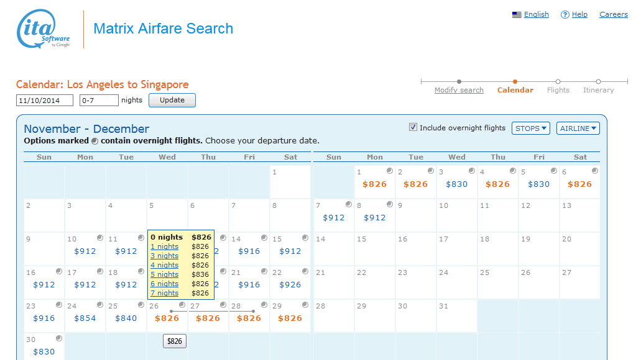Click overnight flight icon on December 1
This screenshot has height=360, width=641.
tap(389, 171)
